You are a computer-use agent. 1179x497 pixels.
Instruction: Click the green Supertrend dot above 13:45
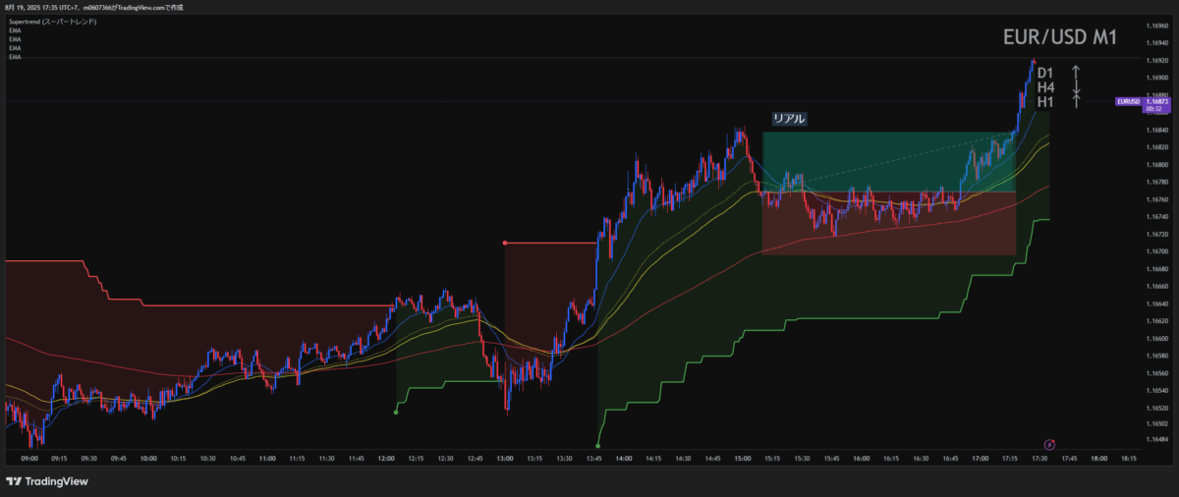598,446
